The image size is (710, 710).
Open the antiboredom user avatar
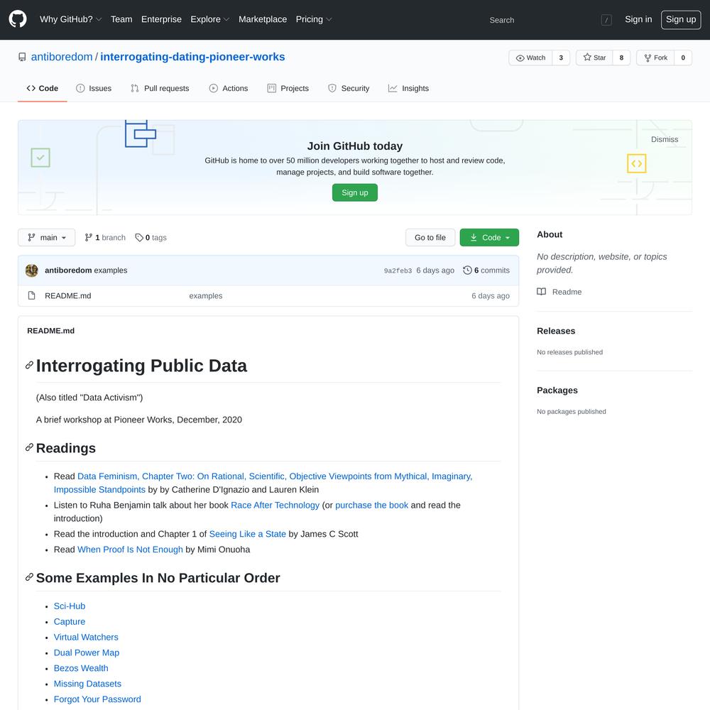coord(32,271)
